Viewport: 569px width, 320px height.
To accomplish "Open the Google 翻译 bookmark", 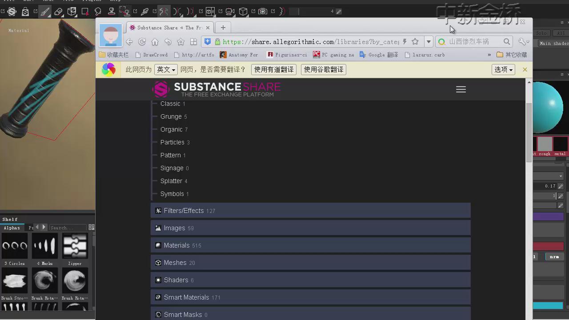I will [379, 55].
